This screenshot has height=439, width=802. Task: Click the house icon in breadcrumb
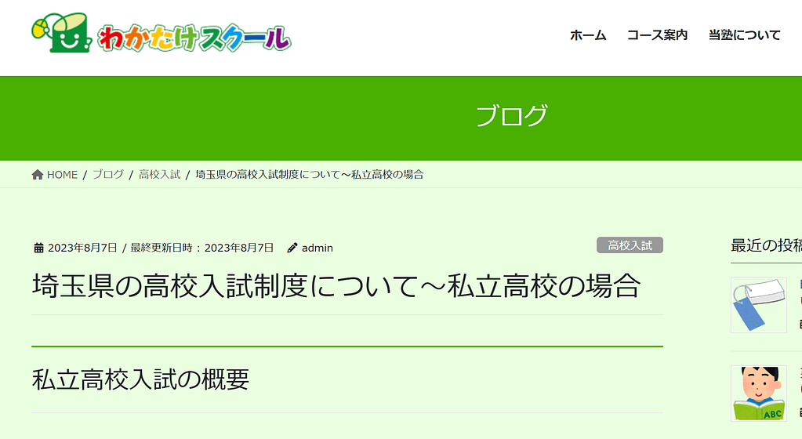(37, 175)
